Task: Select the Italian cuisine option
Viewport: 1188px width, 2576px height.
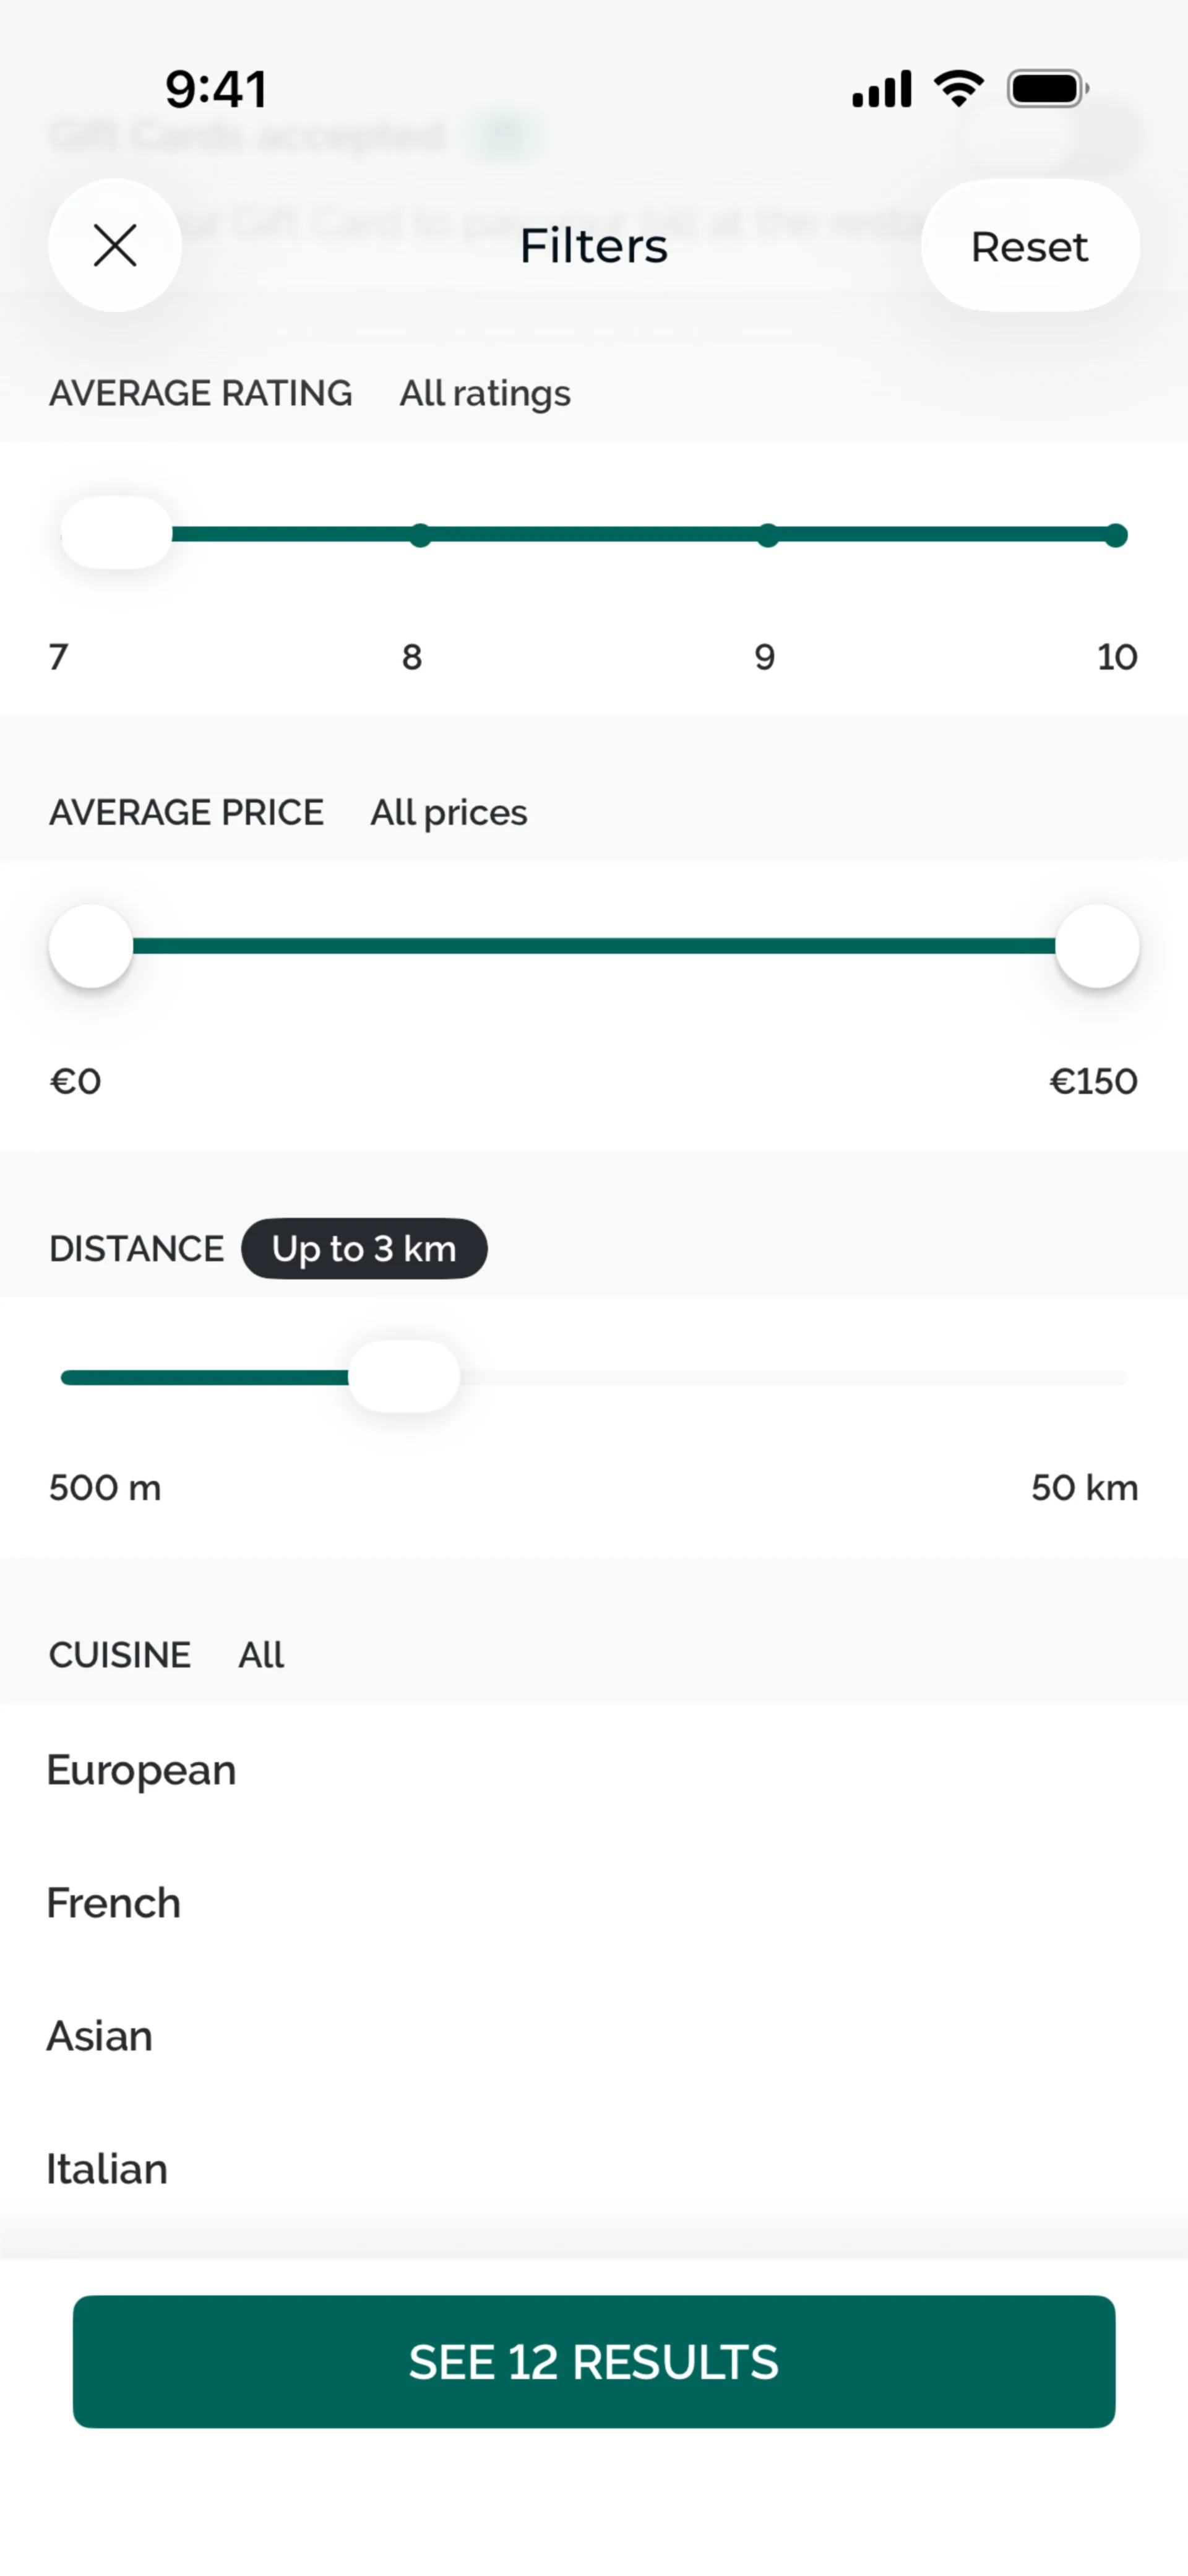Action: (x=107, y=2169)
